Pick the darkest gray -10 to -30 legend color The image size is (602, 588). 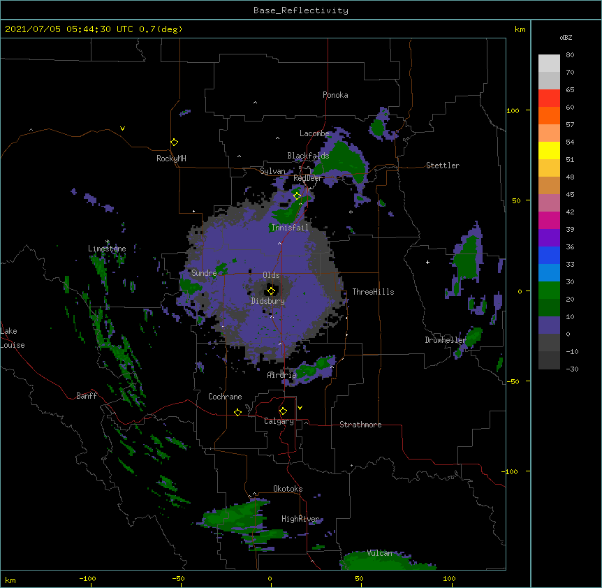[549, 360]
